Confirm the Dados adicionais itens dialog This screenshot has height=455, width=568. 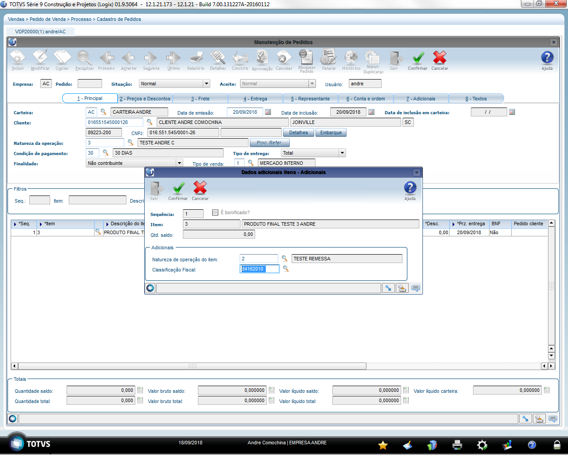tap(178, 191)
